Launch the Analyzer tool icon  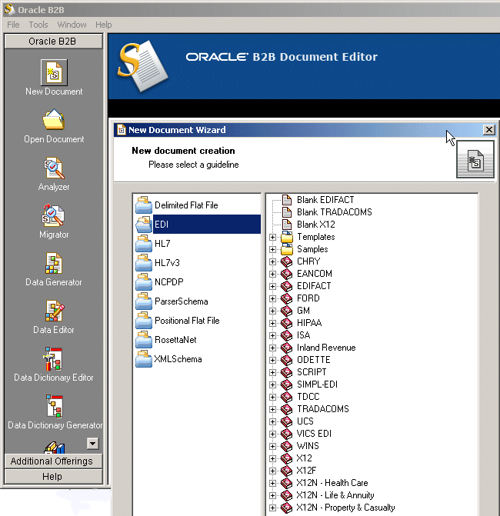click(54, 168)
